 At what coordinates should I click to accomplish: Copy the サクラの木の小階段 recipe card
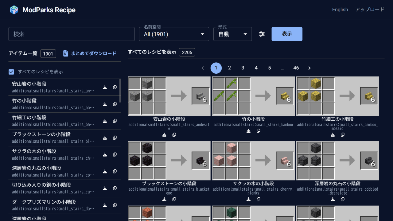click(x=259, y=200)
